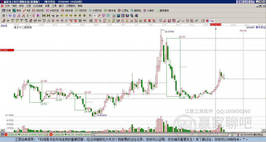266x142 pixels.
Task: Open the 9P四方形 tool
Action: 52,10
